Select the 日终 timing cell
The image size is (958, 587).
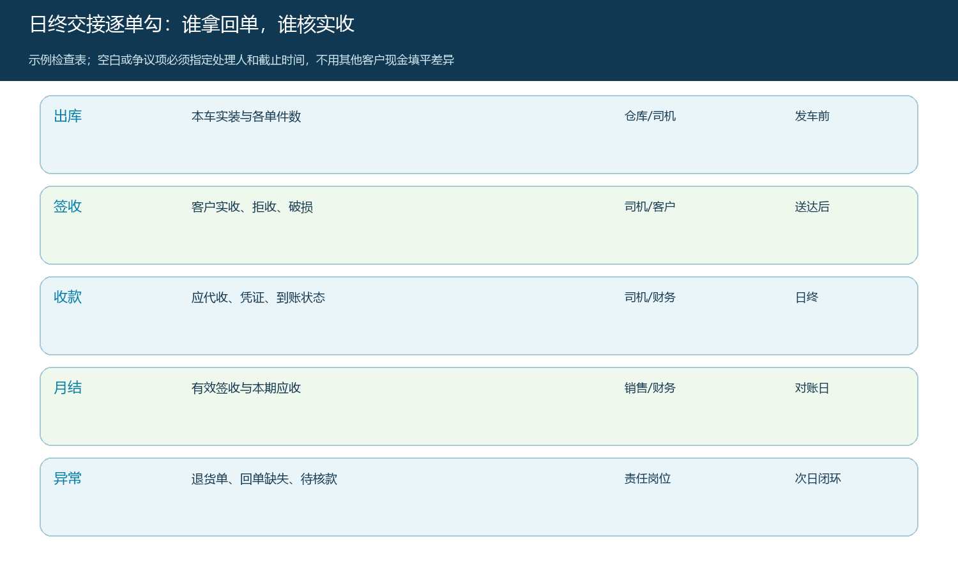pos(807,297)
